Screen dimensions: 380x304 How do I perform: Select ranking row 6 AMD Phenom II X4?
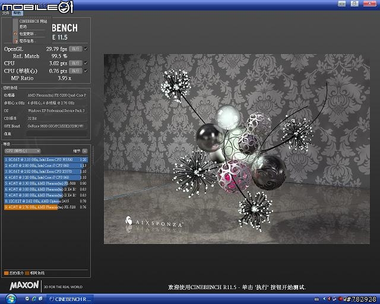coord(46,189)
